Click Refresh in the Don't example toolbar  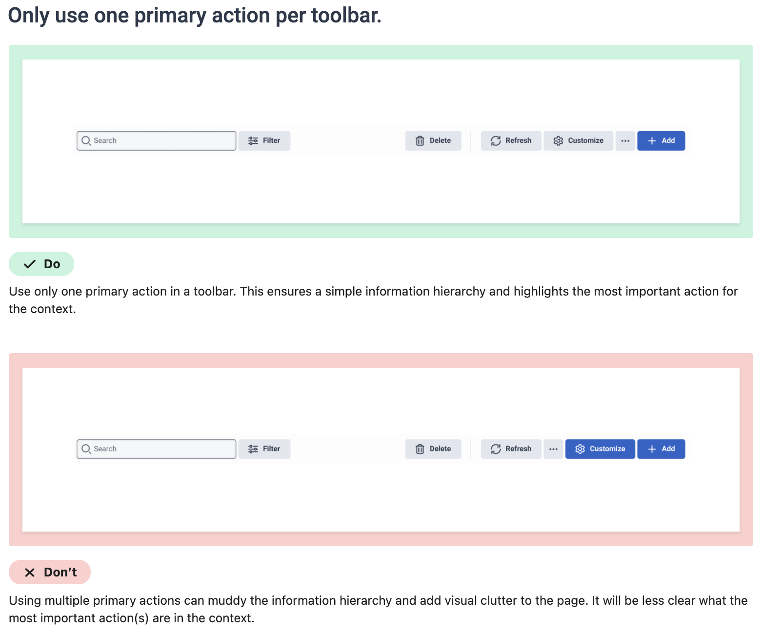click(511, 449)
